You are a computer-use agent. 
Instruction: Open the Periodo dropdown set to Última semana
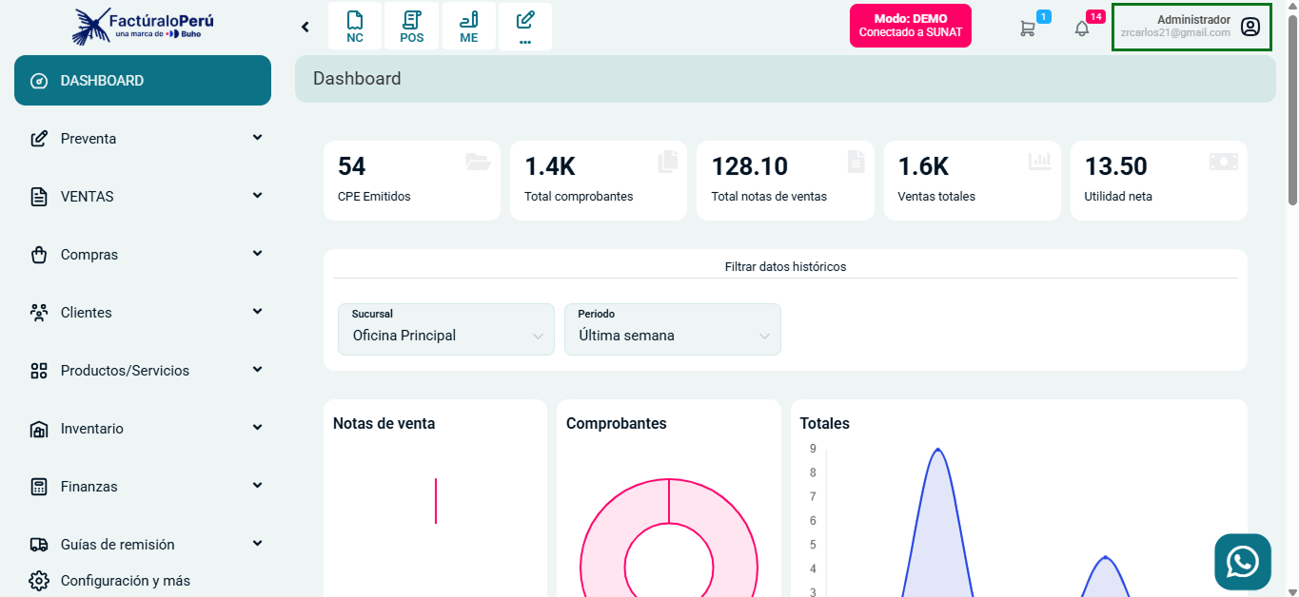point(672,330)
